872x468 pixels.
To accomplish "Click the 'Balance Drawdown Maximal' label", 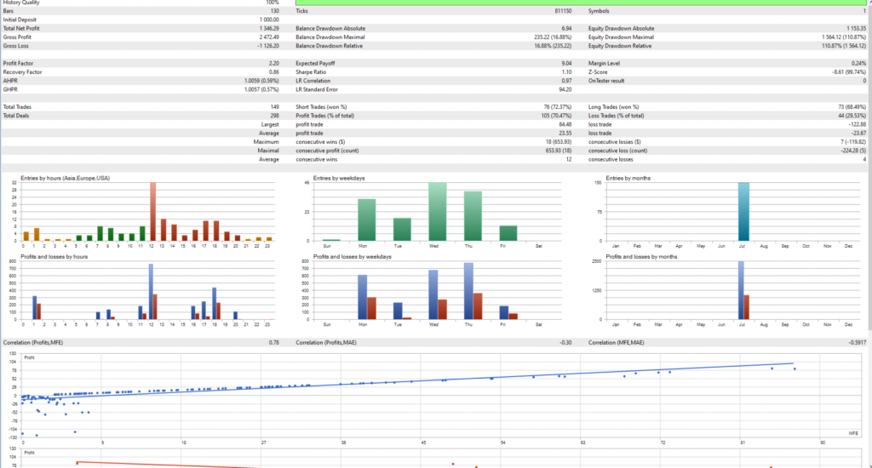I will (x=330, y=37).
